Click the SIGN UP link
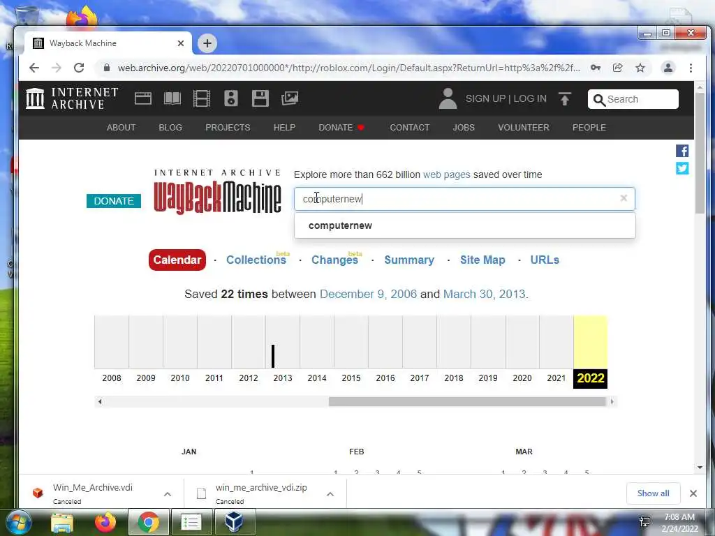The height and width of the screenshot is (536, 715). 485,99
